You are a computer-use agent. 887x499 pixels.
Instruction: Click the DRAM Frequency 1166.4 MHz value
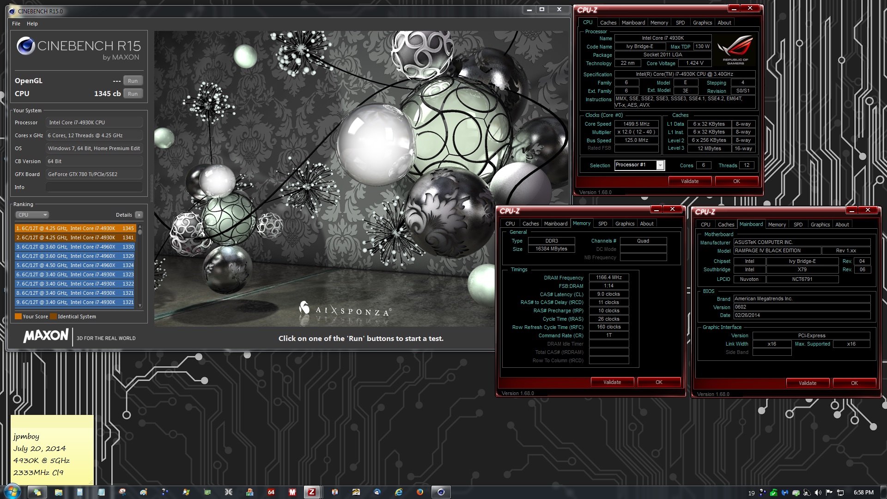(x=609, y=277)
